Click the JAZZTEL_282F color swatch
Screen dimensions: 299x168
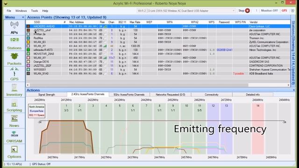(x=28, y=65)
